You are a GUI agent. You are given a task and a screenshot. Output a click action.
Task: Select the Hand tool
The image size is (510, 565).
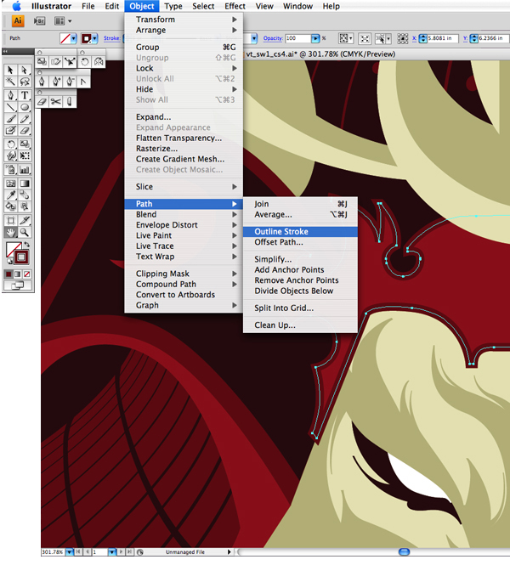(x=10, y=232)
